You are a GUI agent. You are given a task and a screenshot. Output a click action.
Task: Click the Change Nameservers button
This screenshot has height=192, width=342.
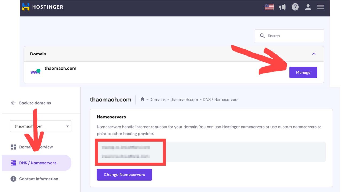pos(124,174)
